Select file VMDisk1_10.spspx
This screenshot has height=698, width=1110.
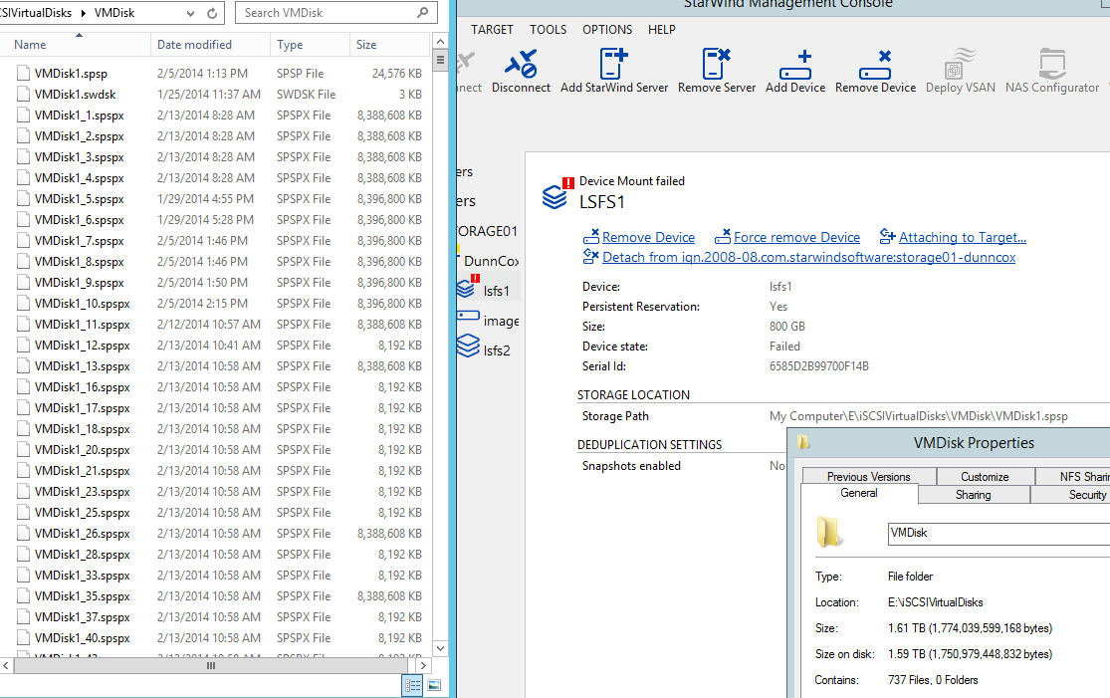82,303
